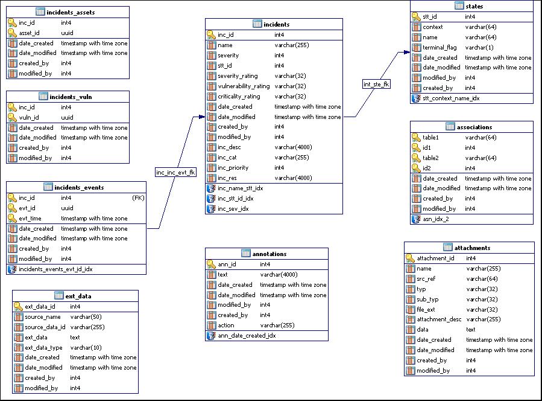This screenshot has height=401, width=542.
Task: Select the file_ext column in attachments
Action: (426, 309)
